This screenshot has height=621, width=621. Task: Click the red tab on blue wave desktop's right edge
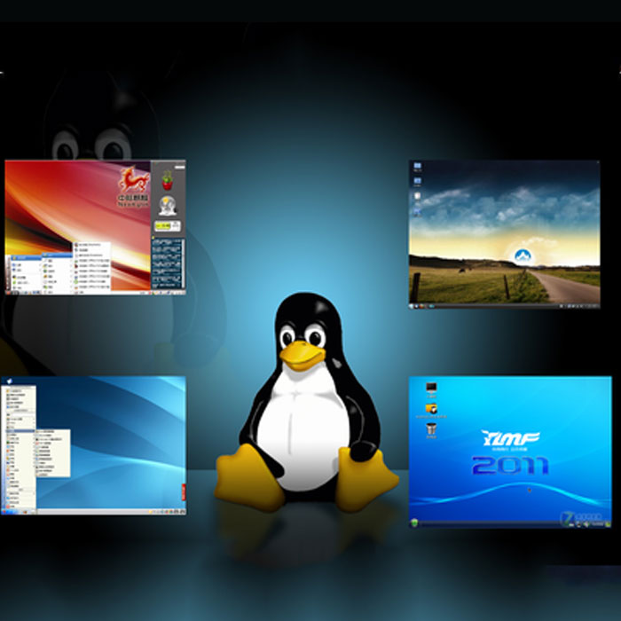(184, 491)
